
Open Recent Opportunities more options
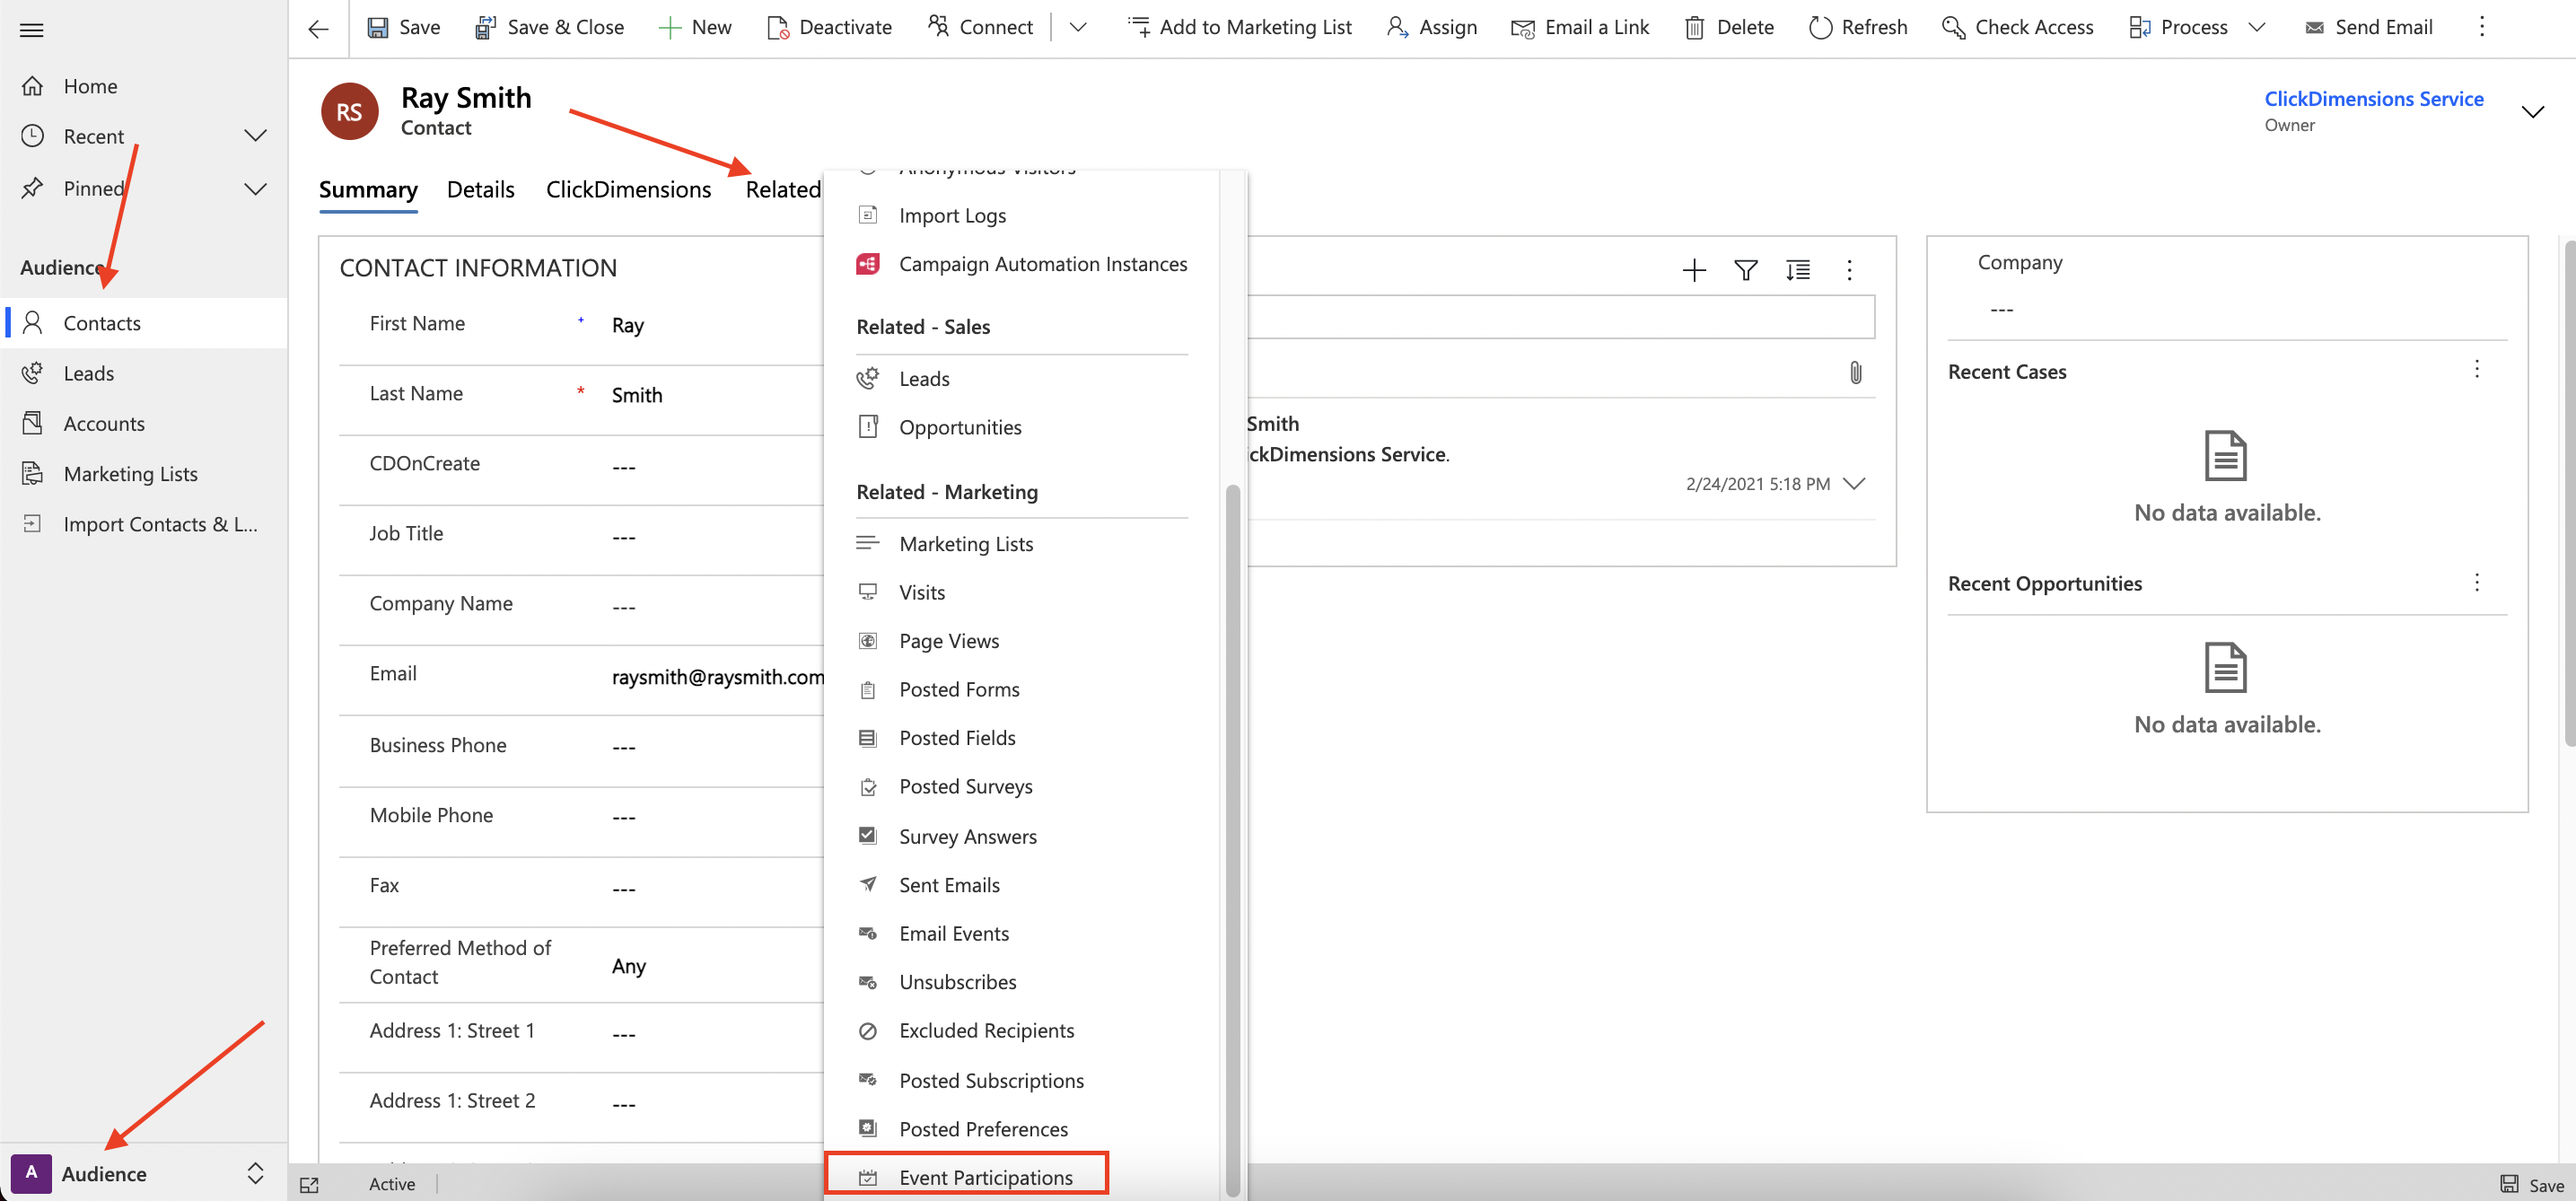click(2477, 582)
